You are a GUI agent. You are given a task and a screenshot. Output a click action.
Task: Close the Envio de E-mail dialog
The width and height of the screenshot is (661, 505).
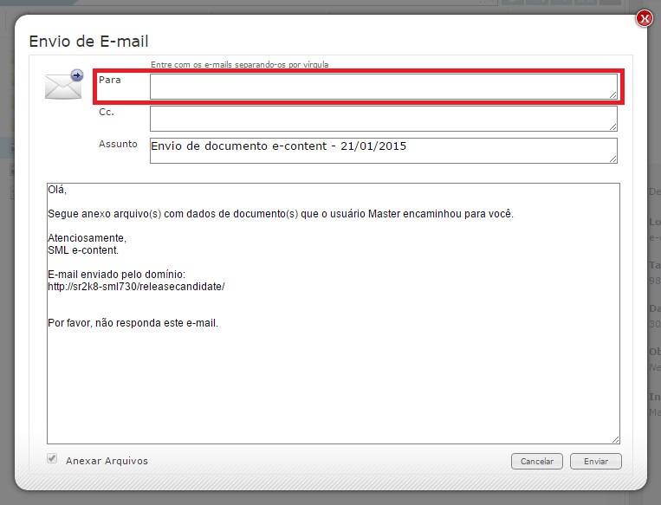pyautogui.click(x=644, y=18)
